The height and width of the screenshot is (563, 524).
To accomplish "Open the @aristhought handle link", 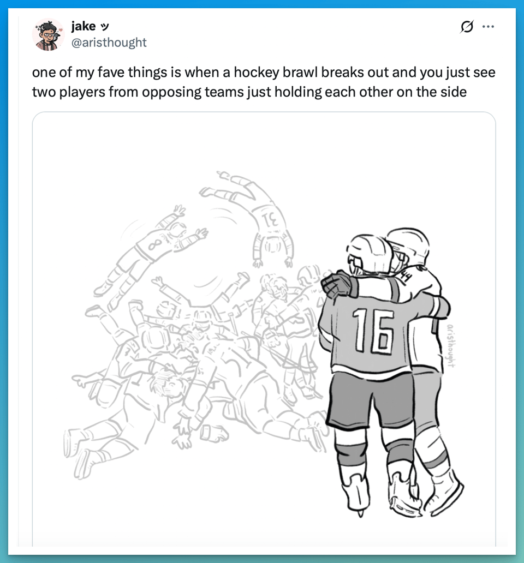I will coord(109,42).
